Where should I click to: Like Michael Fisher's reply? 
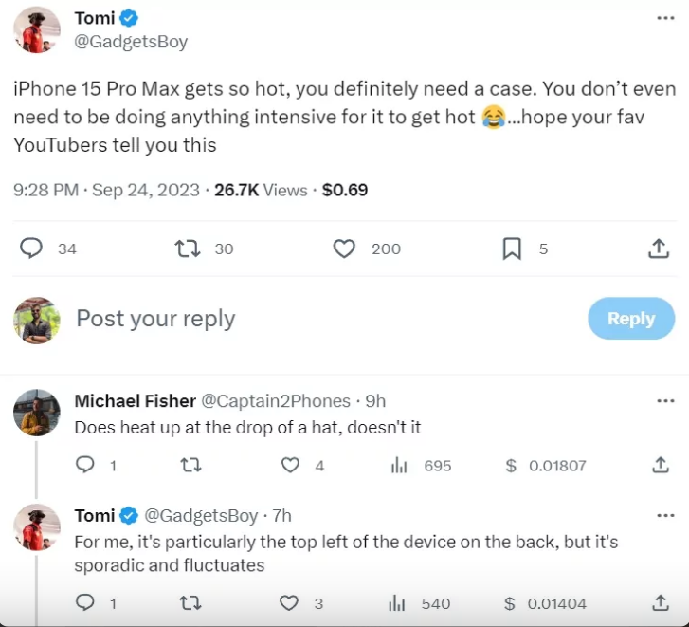click(x=290, y=466)
